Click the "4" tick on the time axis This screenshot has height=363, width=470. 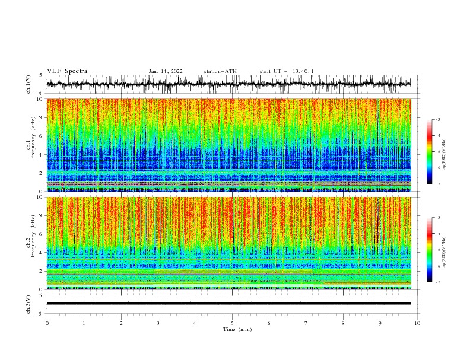[195, 323]
